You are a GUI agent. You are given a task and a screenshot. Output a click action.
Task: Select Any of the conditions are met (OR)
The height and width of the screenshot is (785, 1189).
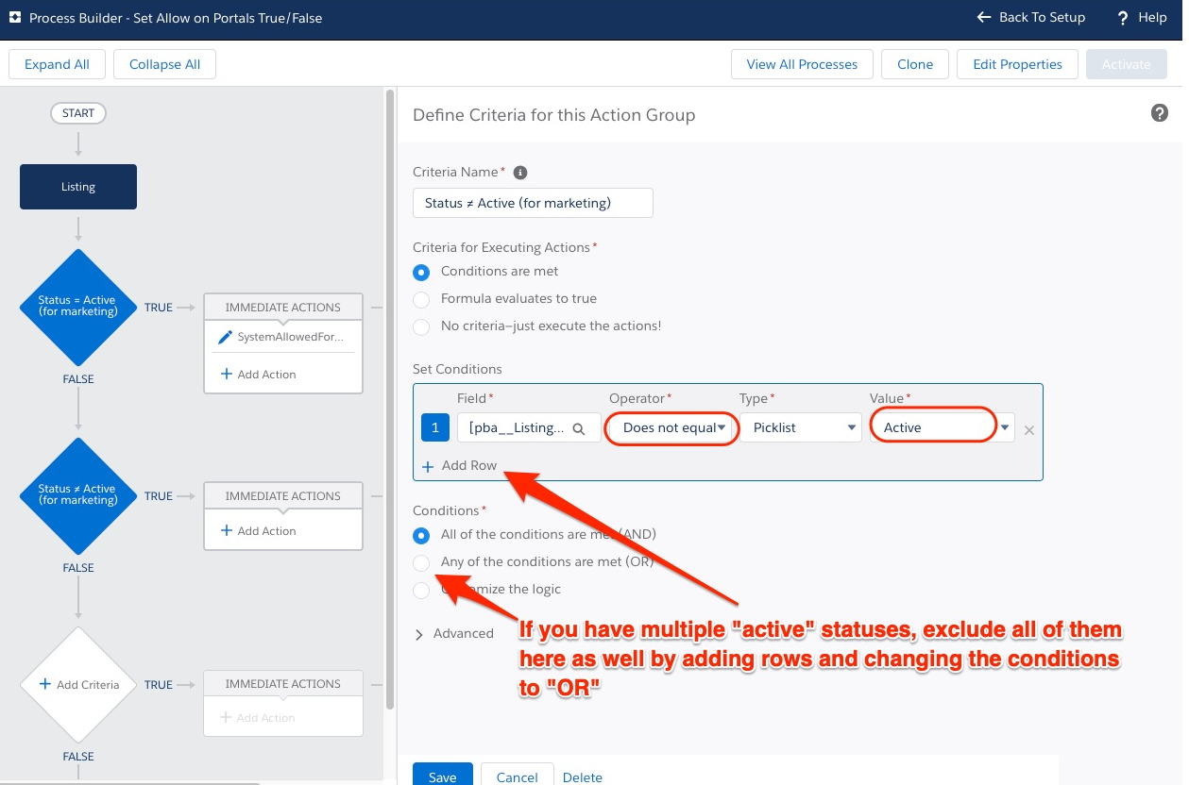421,562
